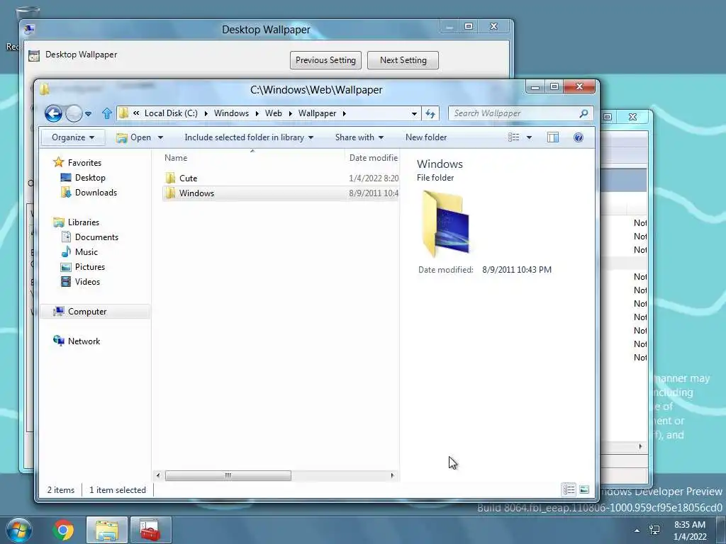This screenshot has height=544, width=726.
Task: Show hidden tray icons arrow
Action: point(637,531)
